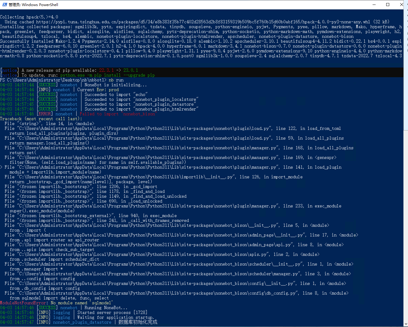Click the scrollbar down arrow
The height and width of the screenshot is (327, 408).
click(406, 324)
